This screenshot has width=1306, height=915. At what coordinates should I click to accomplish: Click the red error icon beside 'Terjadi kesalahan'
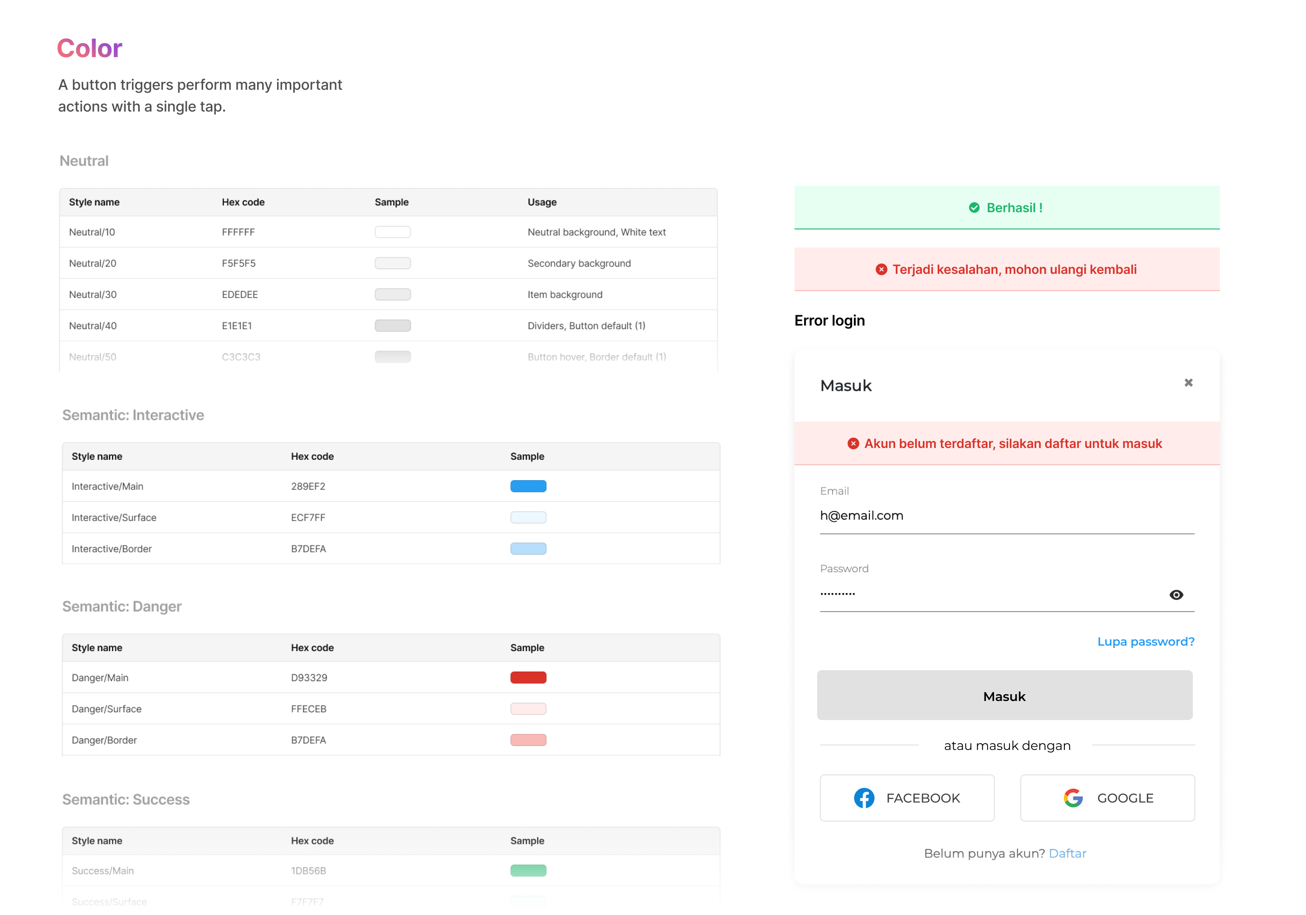[881, 269]
